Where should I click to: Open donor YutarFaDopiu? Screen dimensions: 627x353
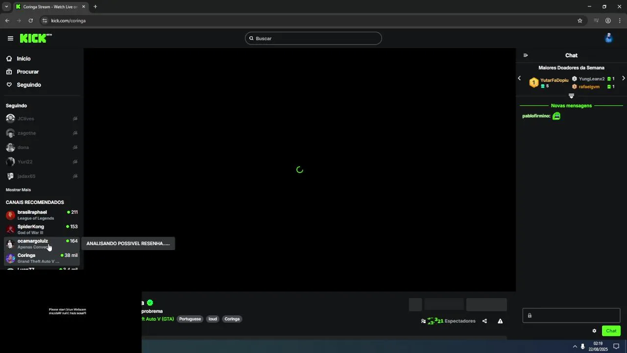point(554,80)
